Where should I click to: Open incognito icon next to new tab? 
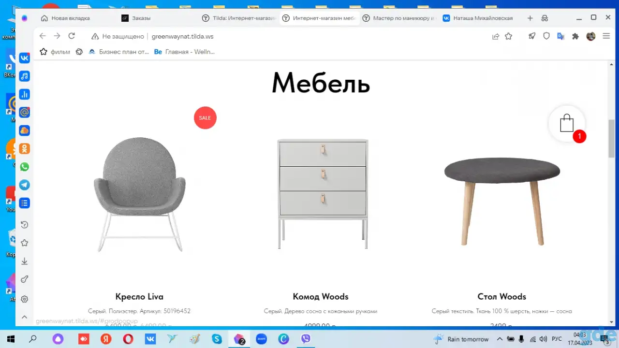coord(545,18)
